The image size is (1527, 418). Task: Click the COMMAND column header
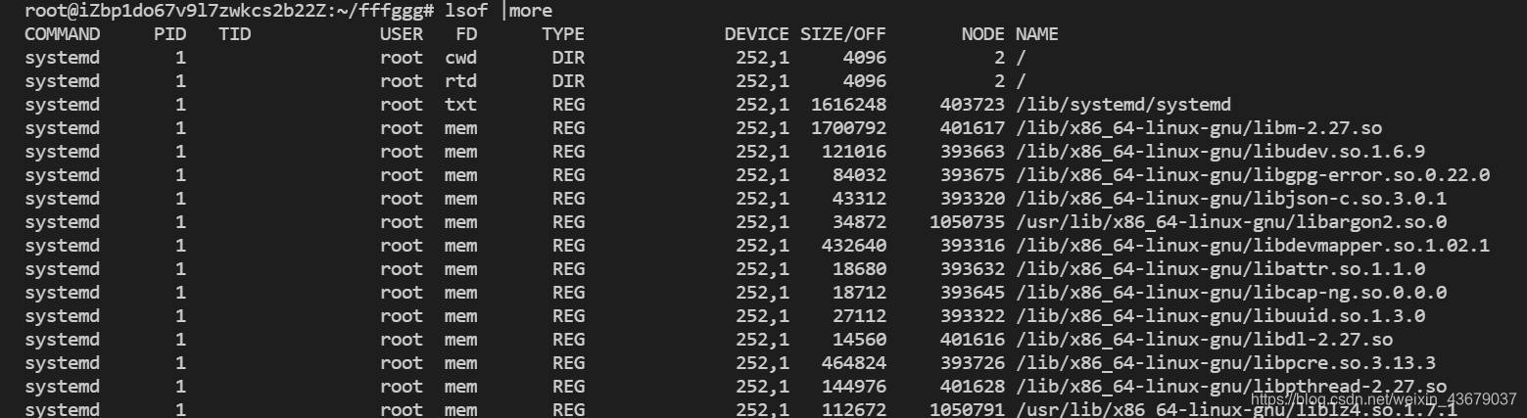point(62,34)
